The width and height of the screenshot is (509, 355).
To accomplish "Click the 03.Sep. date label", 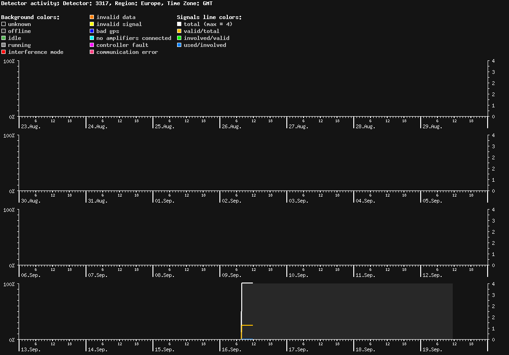I will click(x=298, y=201).
